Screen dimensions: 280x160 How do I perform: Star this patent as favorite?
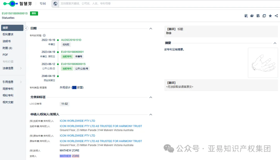coord(270,16)
